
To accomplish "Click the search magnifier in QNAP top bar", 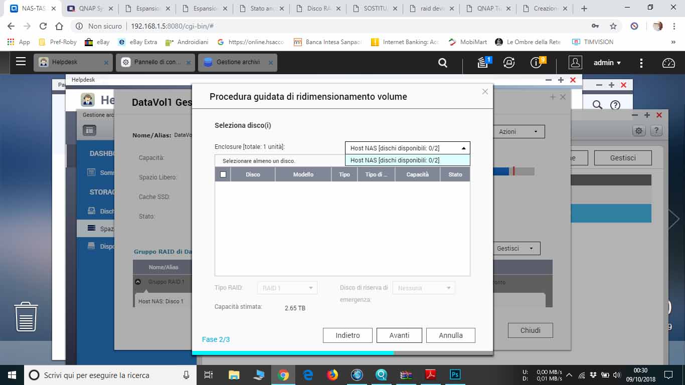I will [442, 63].
